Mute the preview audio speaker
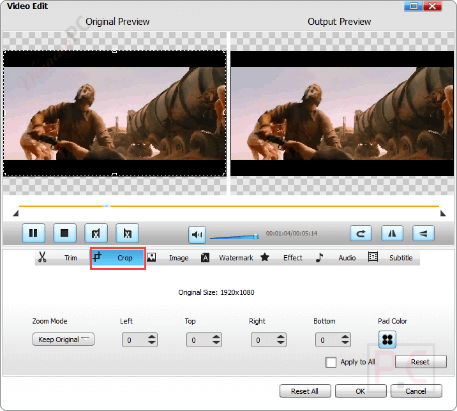The width and height of the screenshot is (457, 411). click(x=197, y=235)
